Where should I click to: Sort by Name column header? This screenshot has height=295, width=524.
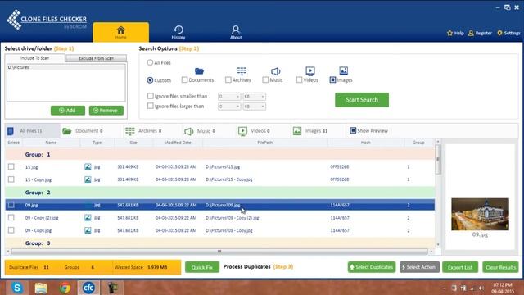[x=51, y=143]
